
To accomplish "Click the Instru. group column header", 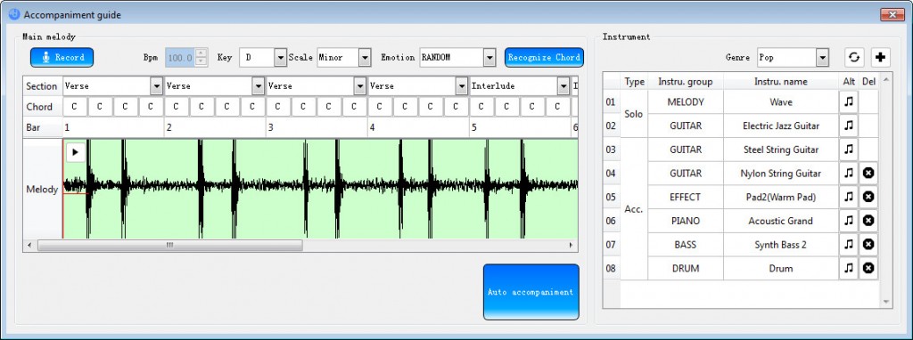I will [x=686, y=81].
